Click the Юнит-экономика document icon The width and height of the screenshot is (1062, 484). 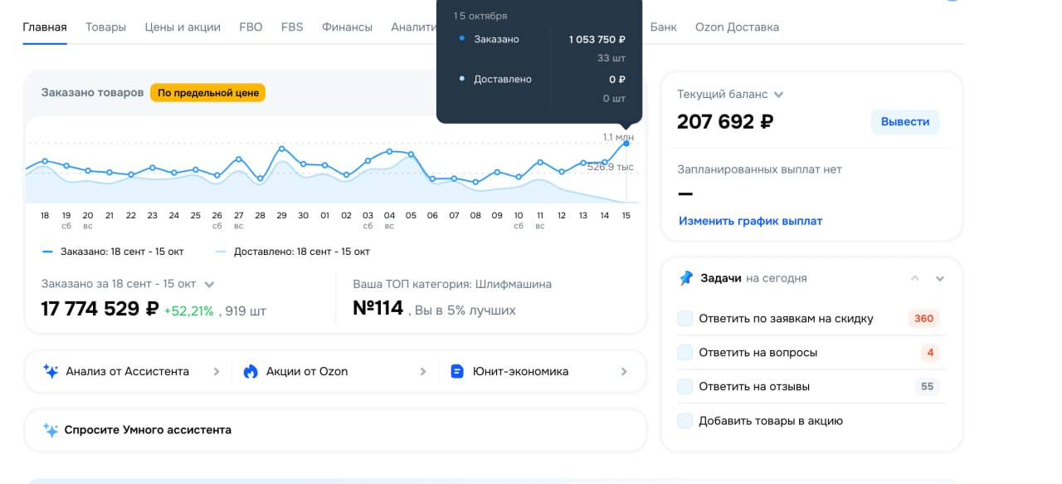click(456, 371)
